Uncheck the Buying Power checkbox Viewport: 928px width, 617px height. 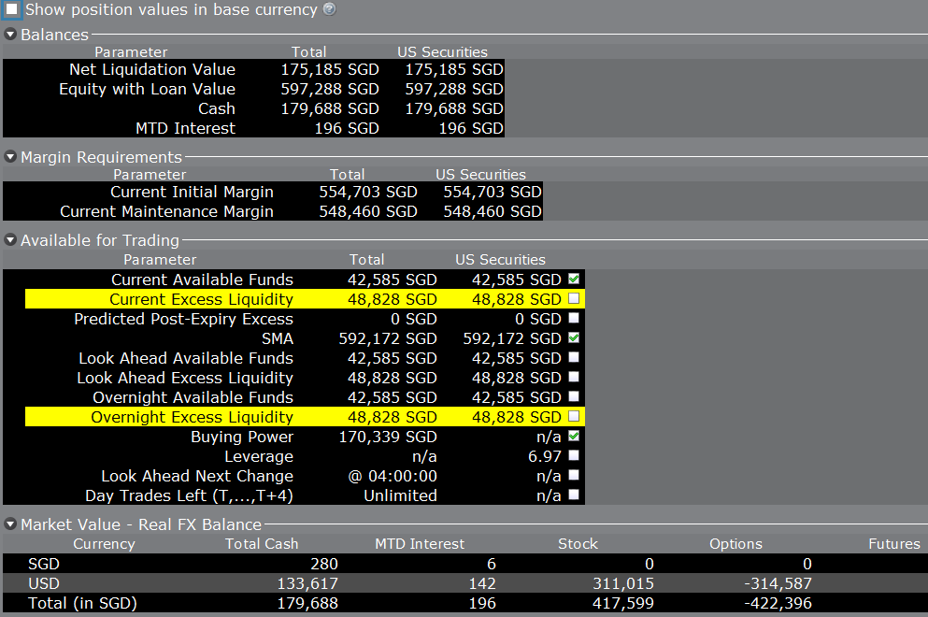click(x=574, y=437)
